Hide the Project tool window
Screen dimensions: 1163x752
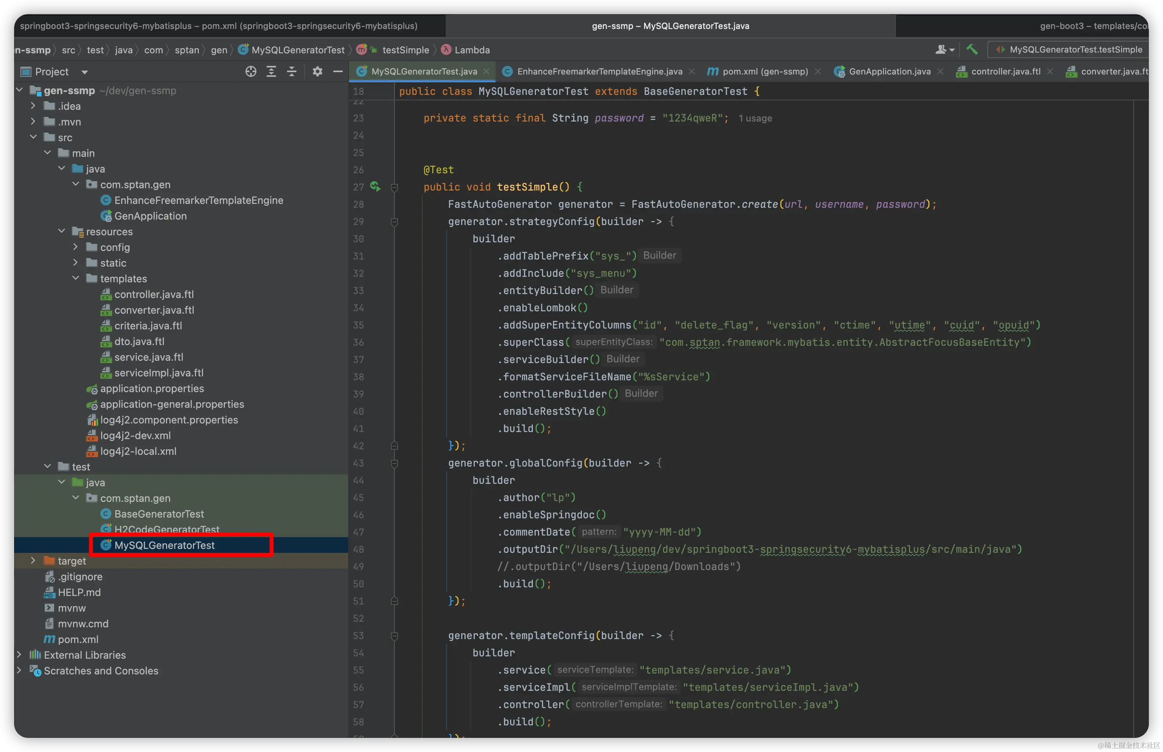pos(337,71)
